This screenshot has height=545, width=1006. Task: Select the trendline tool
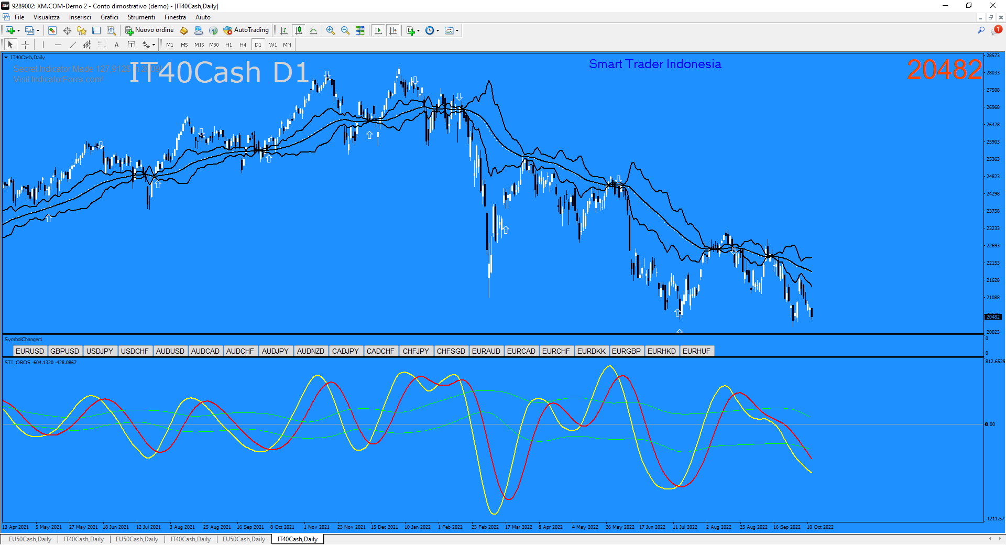(x=73, y=45)
